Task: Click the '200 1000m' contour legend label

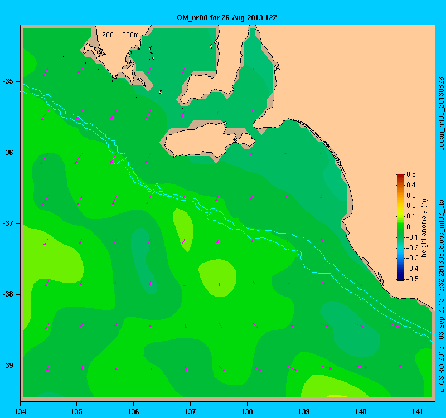Action: point(120,35)
